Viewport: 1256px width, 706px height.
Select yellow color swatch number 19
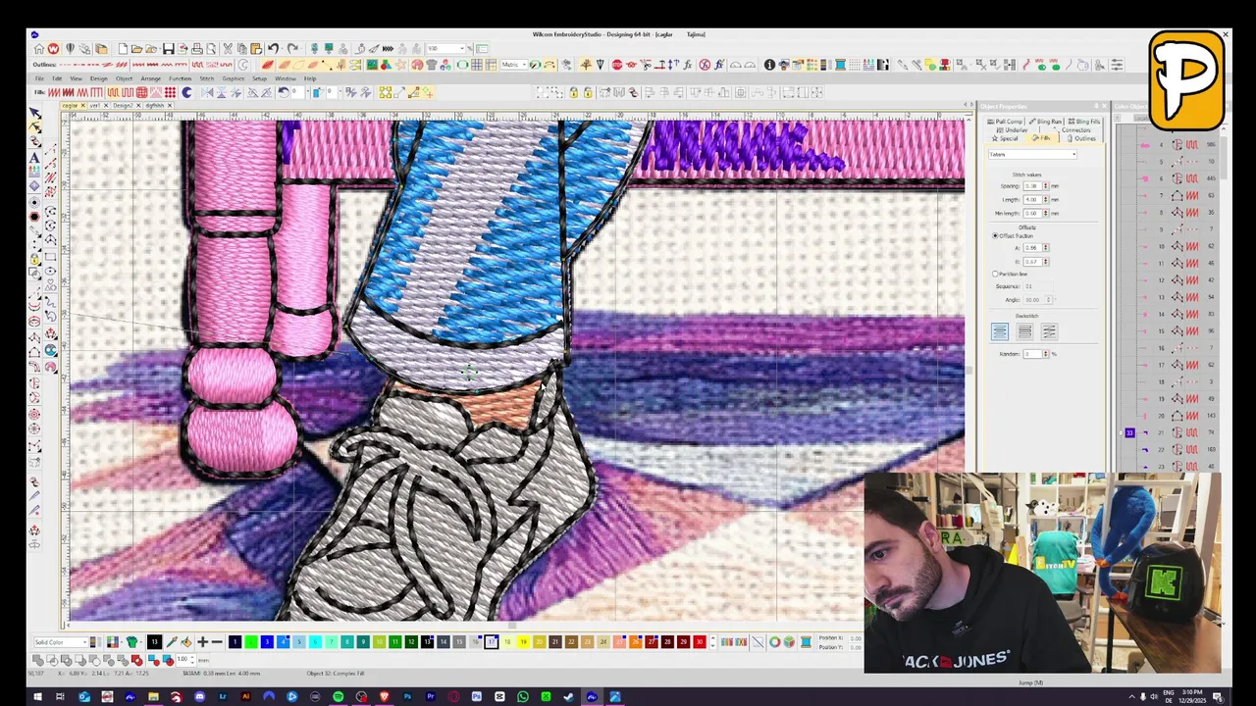523,642
